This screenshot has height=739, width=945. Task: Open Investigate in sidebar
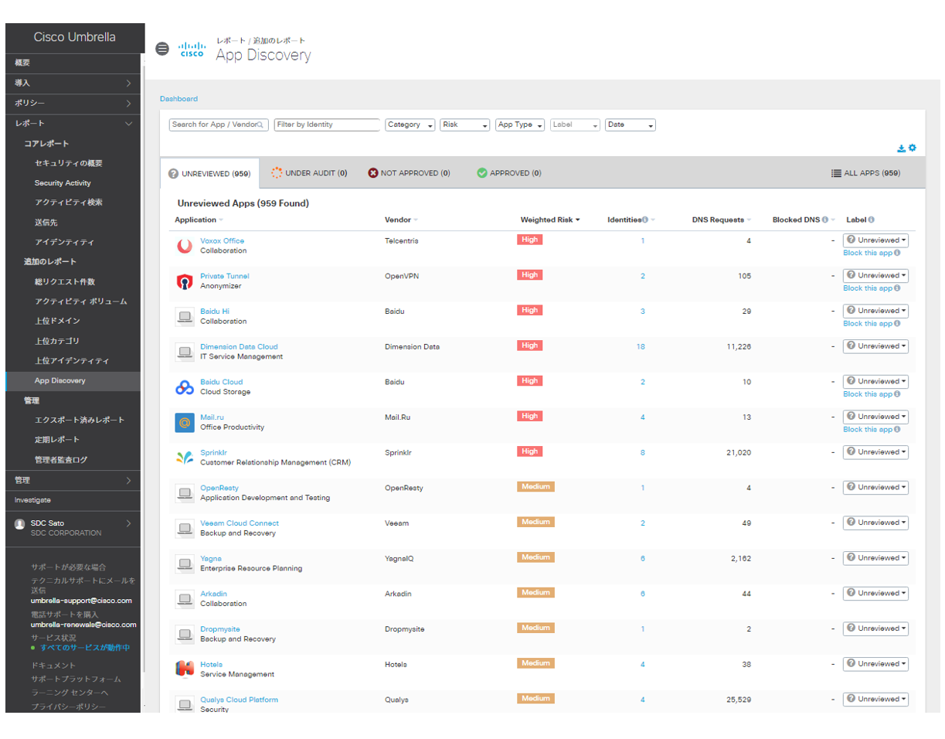[x=33, y=500]
